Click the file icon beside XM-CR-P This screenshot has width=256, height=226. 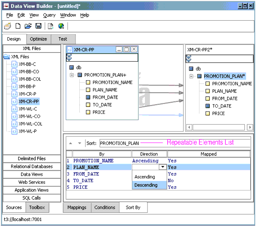pyautogui.click(x=14, y=94)
